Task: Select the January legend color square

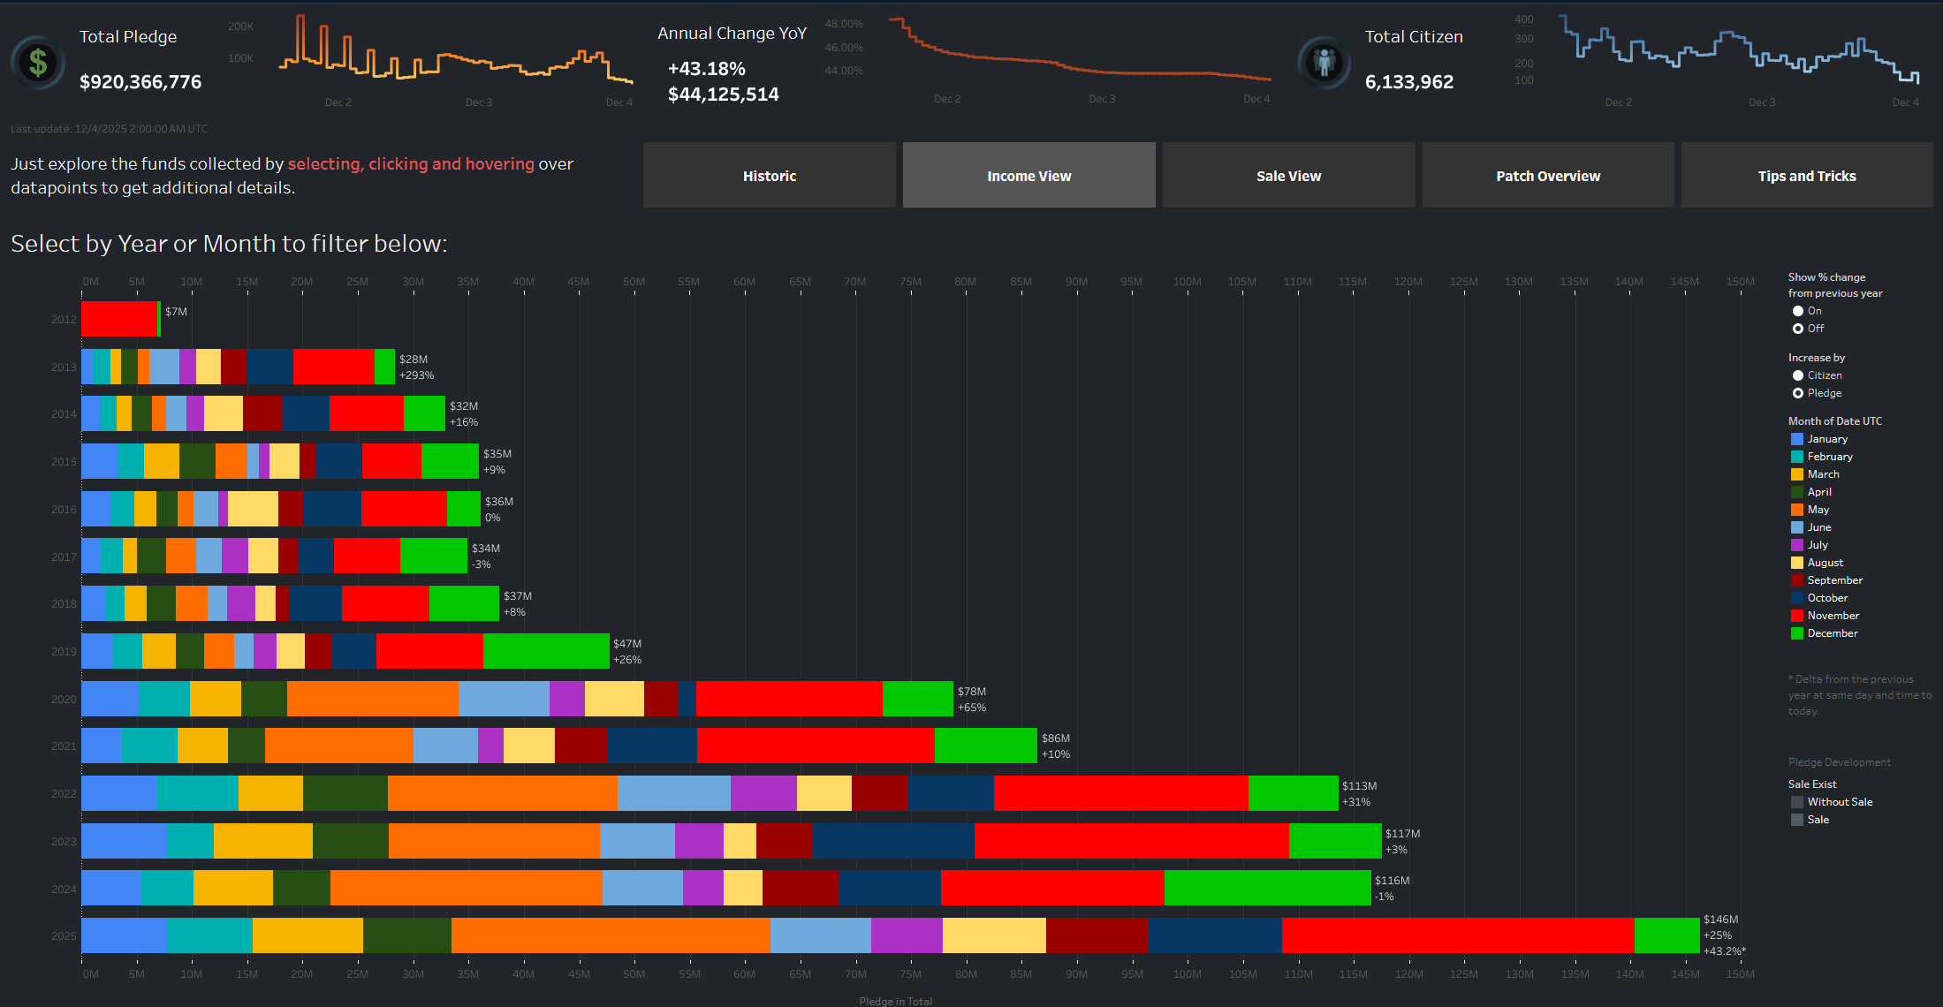Action: click(1796, 439)
